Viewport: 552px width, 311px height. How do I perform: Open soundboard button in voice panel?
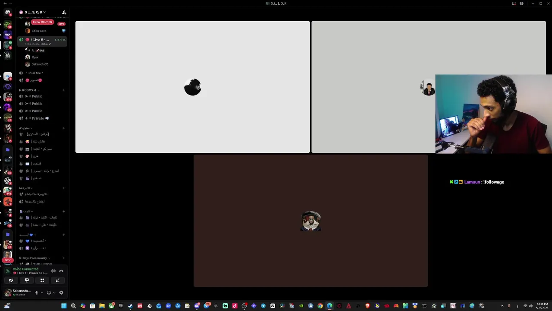[58, 280]
